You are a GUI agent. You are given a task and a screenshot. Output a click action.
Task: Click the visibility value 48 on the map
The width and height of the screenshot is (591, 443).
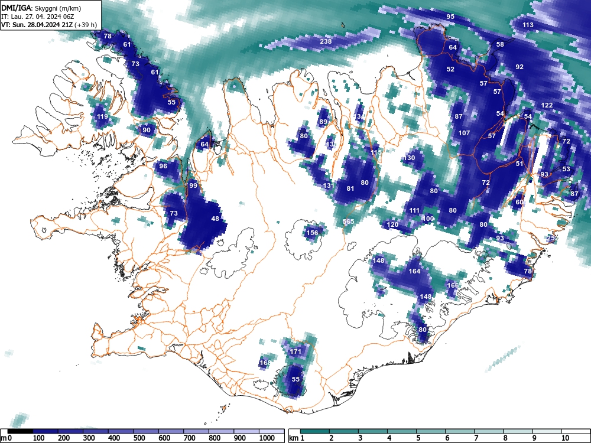pos(215,219)
